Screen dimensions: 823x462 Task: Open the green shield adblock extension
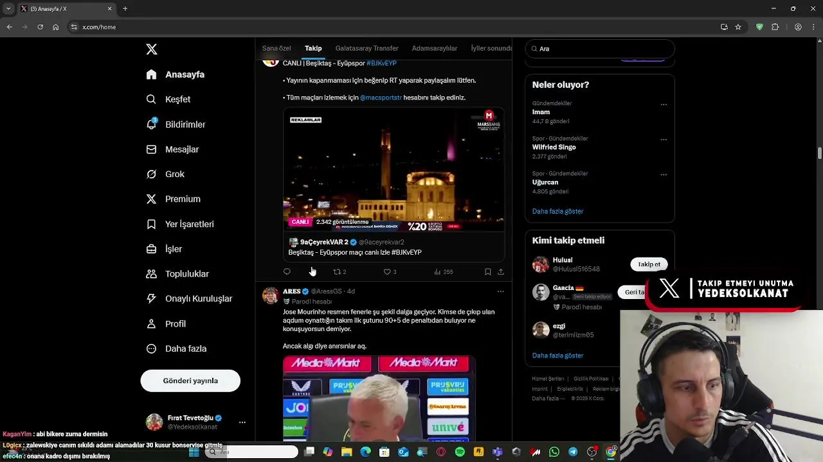click(x=759, y=27)
